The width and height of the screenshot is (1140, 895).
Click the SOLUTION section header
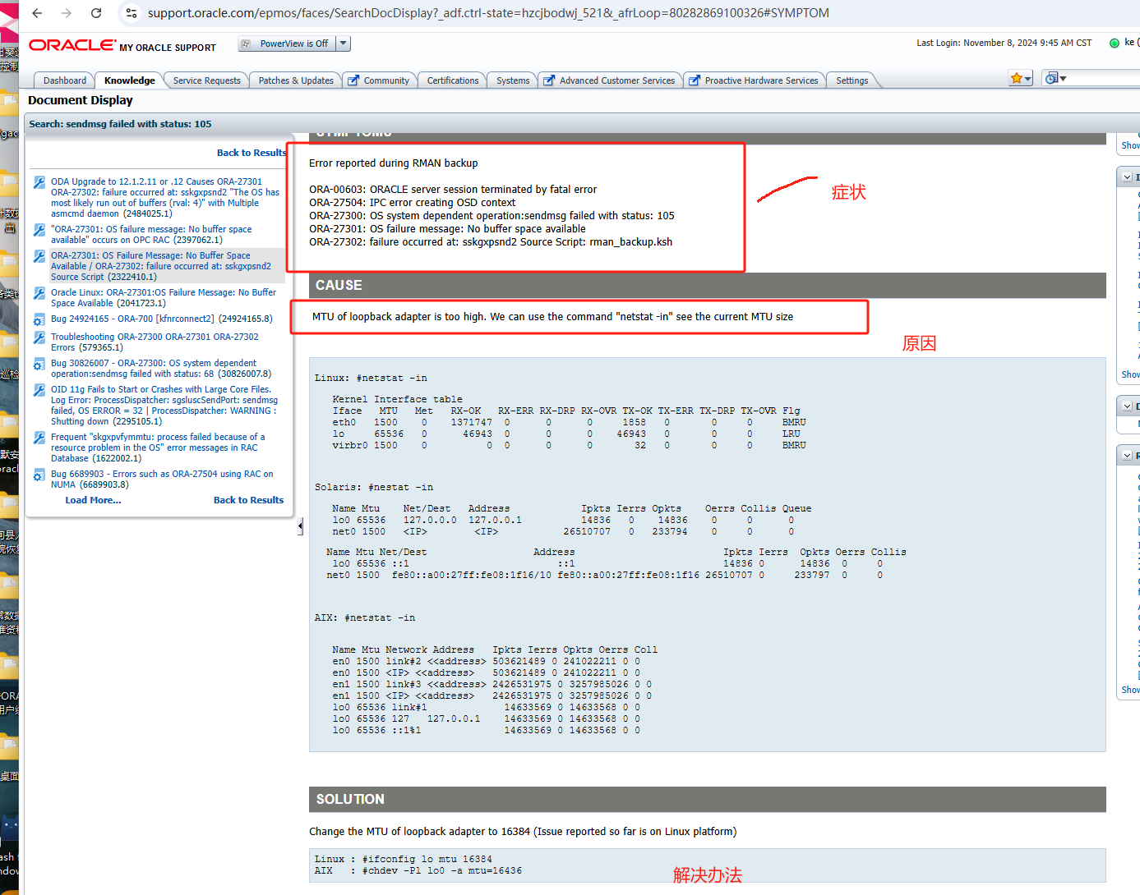click(x=708, y=799)
